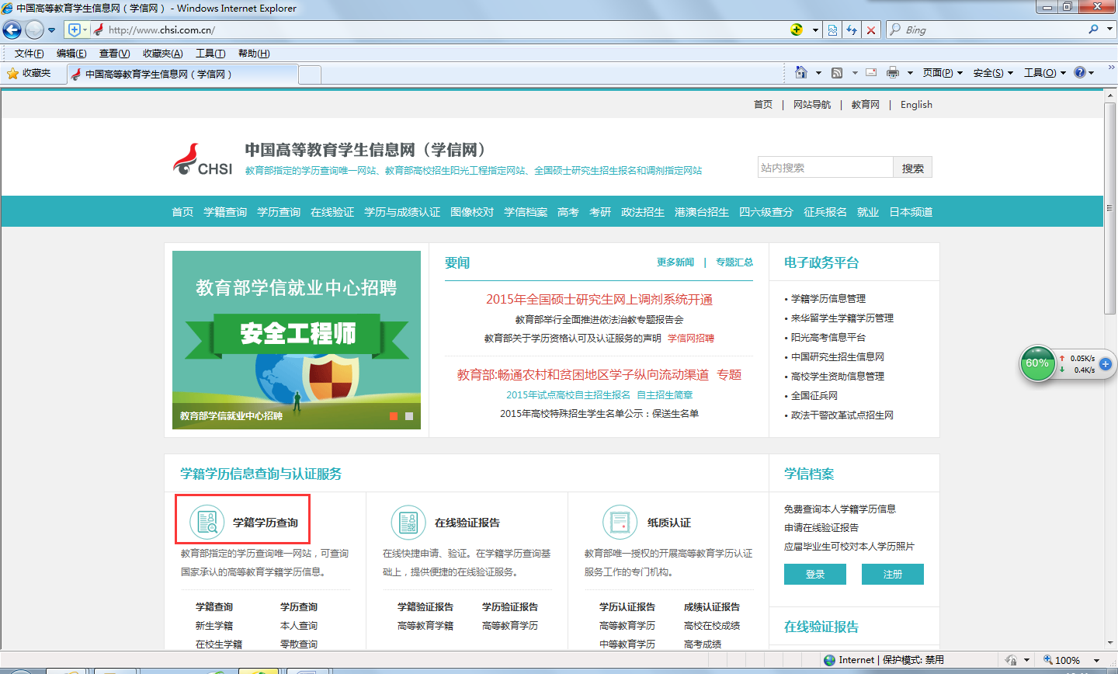Open the 页面(P) dropdown menu
Viewport: 1118px width, 674px height.
[x=943, y=73]
